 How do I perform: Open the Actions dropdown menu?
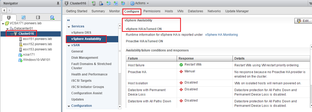[x=139, y=3]
